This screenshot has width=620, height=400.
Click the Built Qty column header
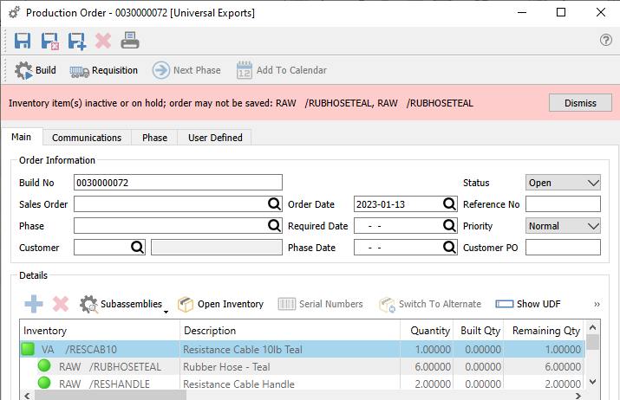coord(478,331)
